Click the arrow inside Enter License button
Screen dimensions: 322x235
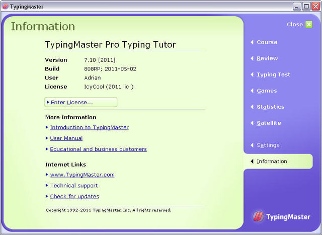click(48, 102)
